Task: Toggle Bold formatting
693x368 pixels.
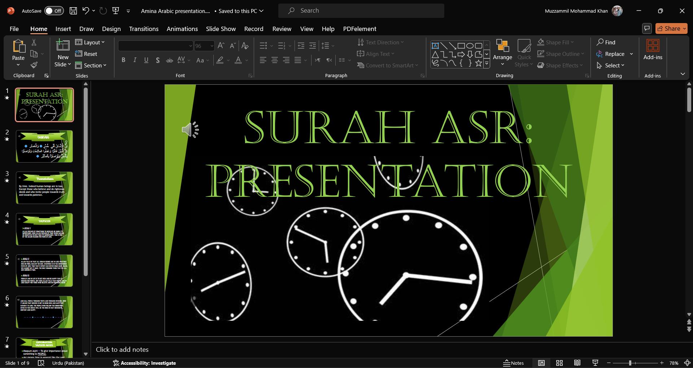Action: [x=123, y=60]
